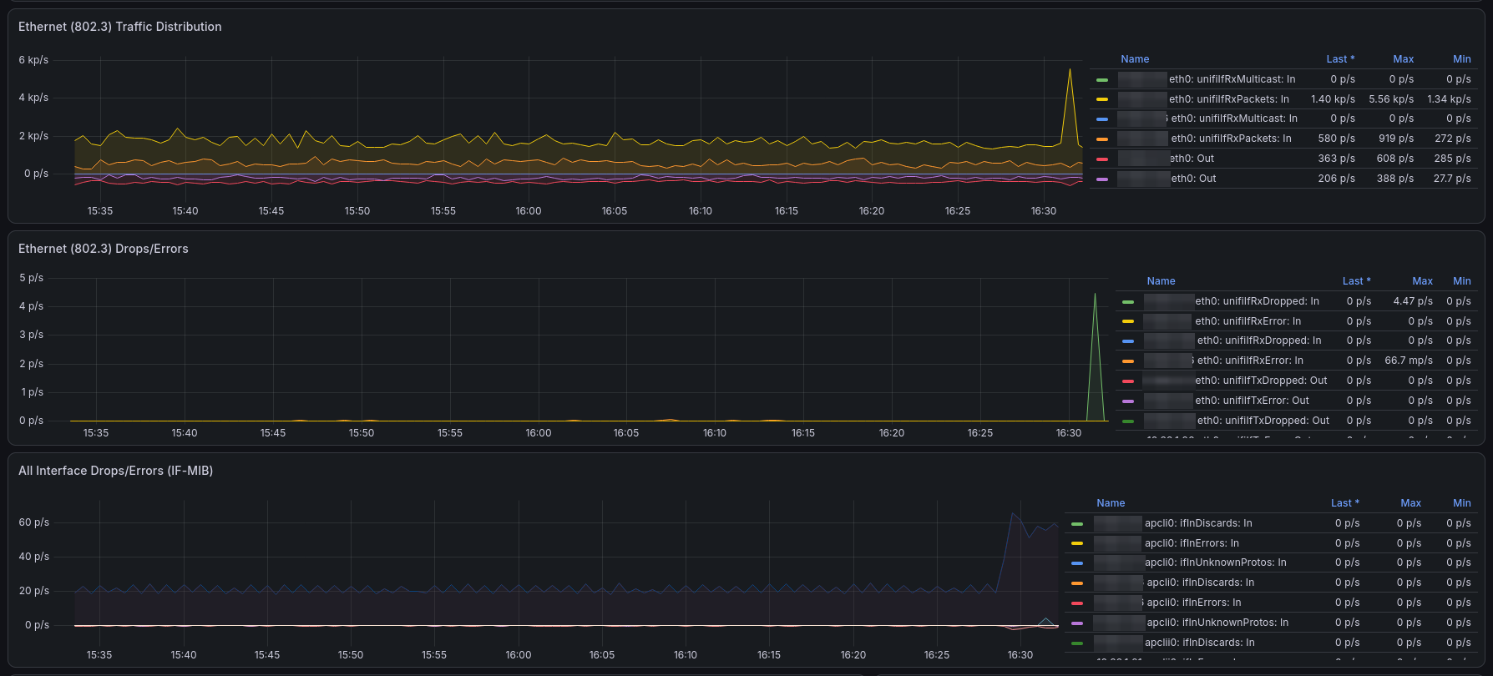
Task: Sort Ethernet Drops/Errors legend by Last * header
Action: 1356,281
